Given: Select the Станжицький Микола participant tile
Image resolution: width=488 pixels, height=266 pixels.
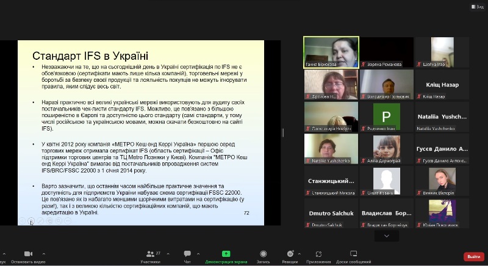Looking at the screenshot, I should click(x=331, y=181).
